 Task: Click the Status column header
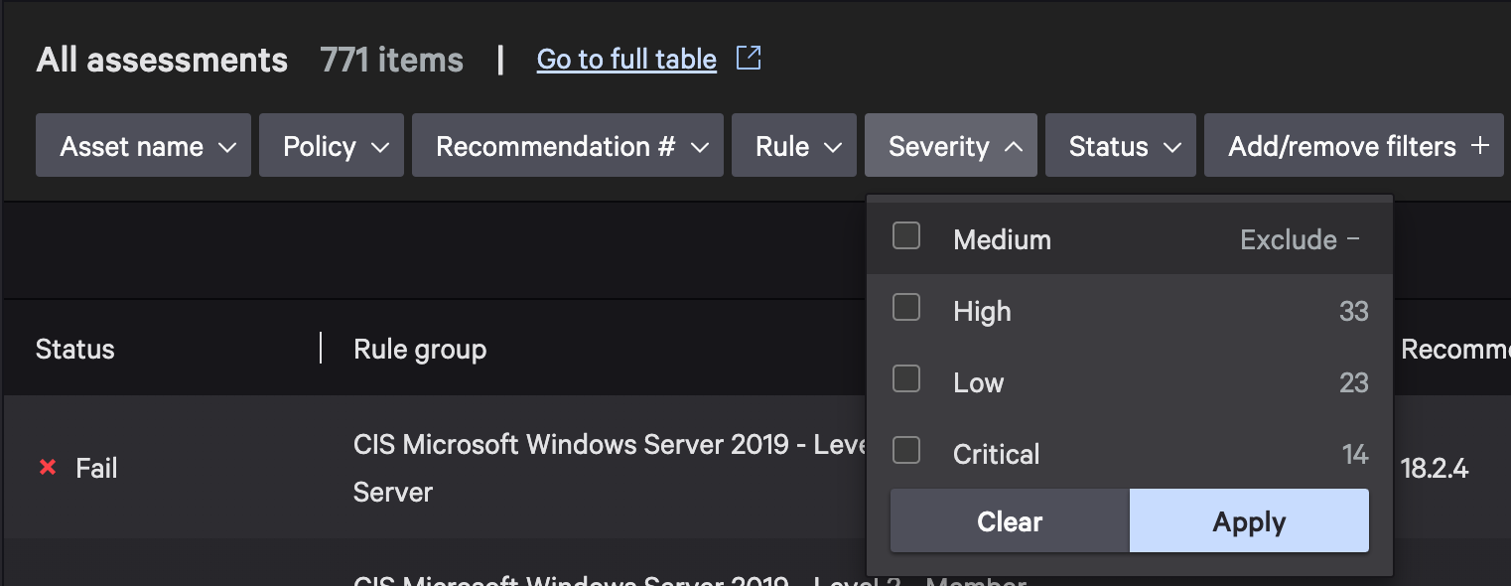[x=75, y=350]
